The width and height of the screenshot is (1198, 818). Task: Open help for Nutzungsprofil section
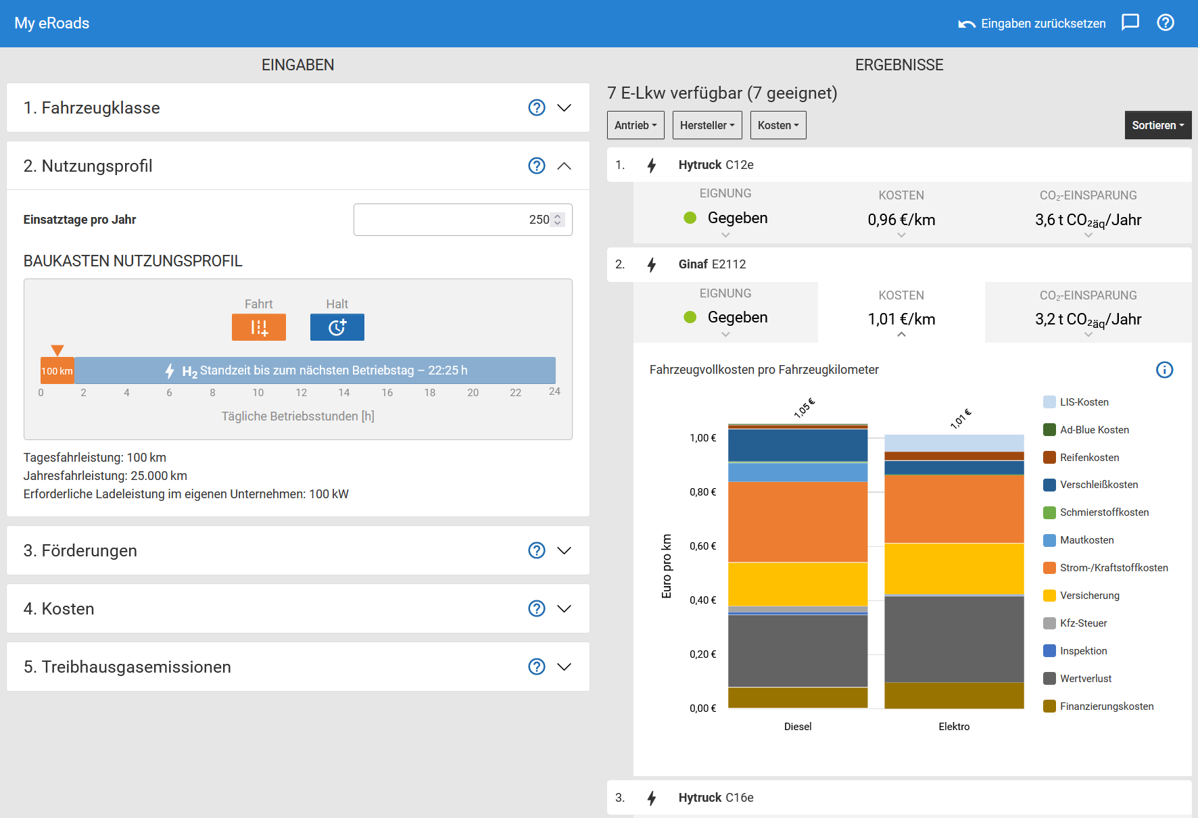536,166
